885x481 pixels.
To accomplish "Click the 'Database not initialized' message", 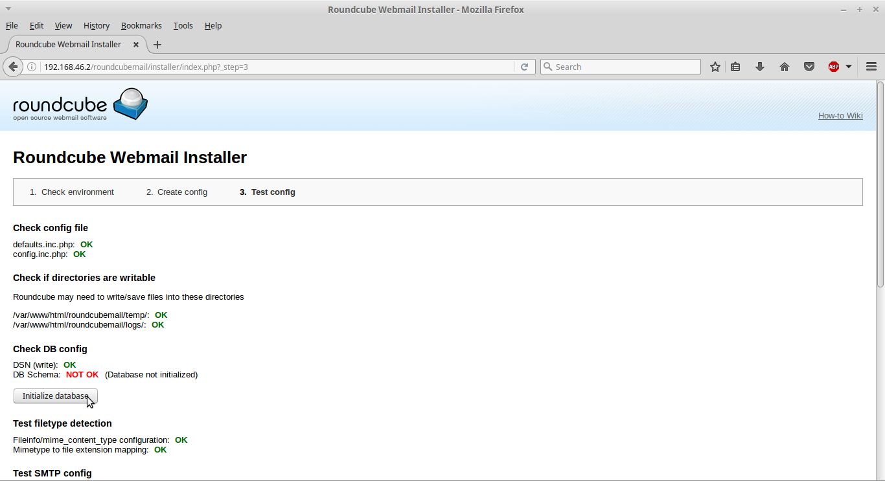I will pyautogui.click(x=152, y=375).
